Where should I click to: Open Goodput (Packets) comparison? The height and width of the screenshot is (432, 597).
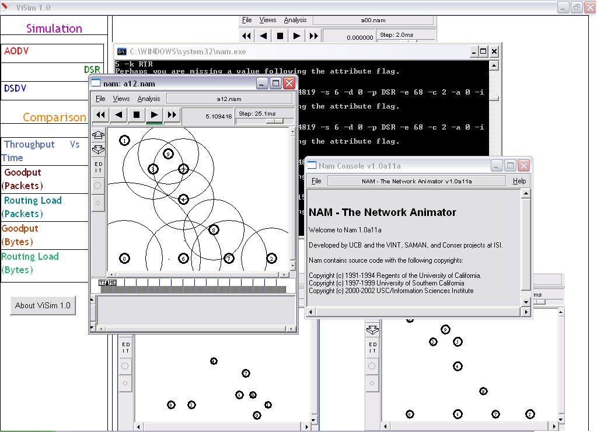(45, 179)
